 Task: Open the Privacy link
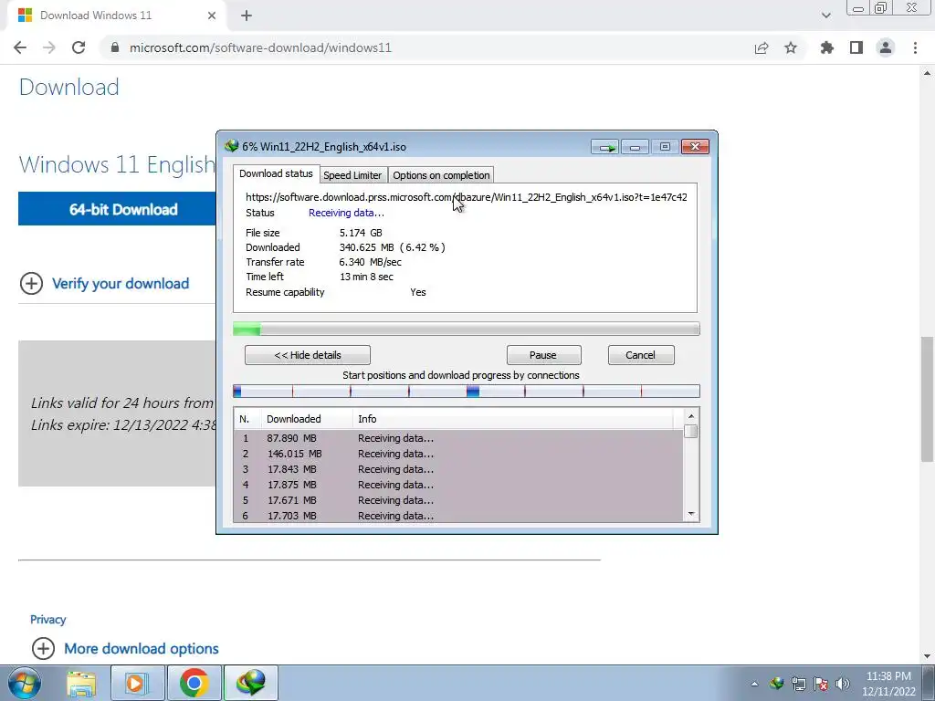[47, 620]
